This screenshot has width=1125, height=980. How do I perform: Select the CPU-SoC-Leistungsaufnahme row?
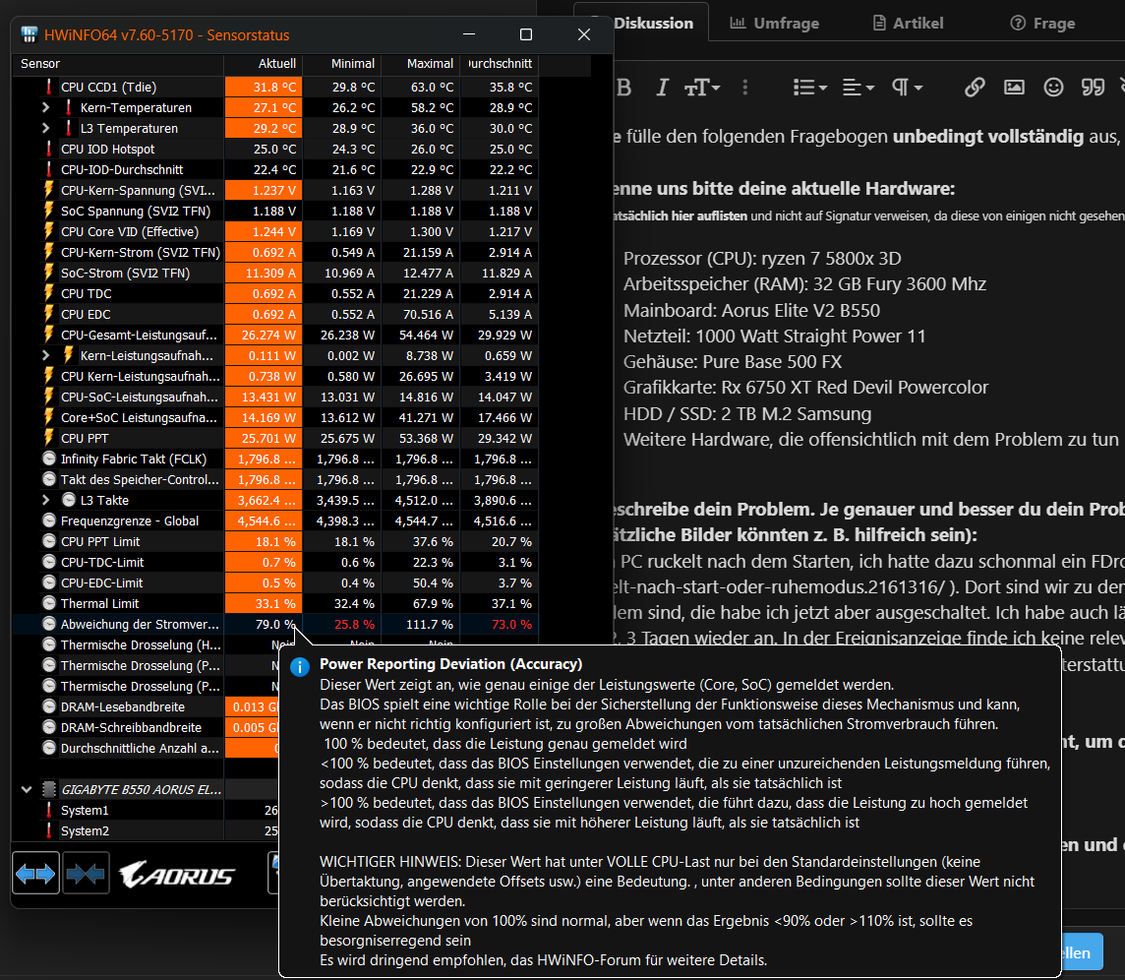click(276, 398)
